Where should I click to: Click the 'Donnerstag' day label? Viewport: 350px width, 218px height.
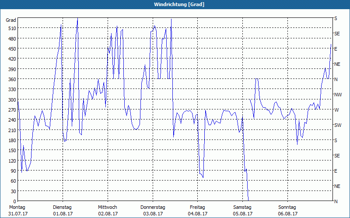(x=153, y=208)
